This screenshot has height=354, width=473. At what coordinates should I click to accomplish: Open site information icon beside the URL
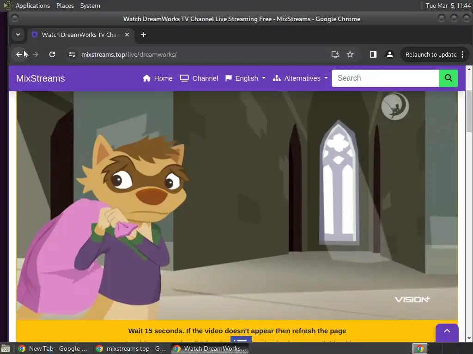click(72, 54)
